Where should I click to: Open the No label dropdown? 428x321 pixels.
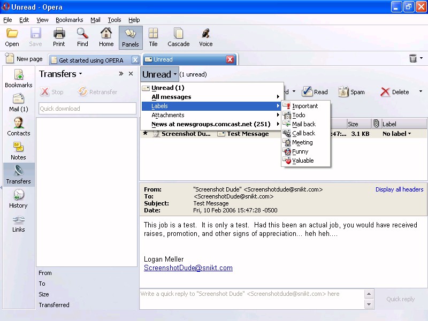tap(397, 134)
